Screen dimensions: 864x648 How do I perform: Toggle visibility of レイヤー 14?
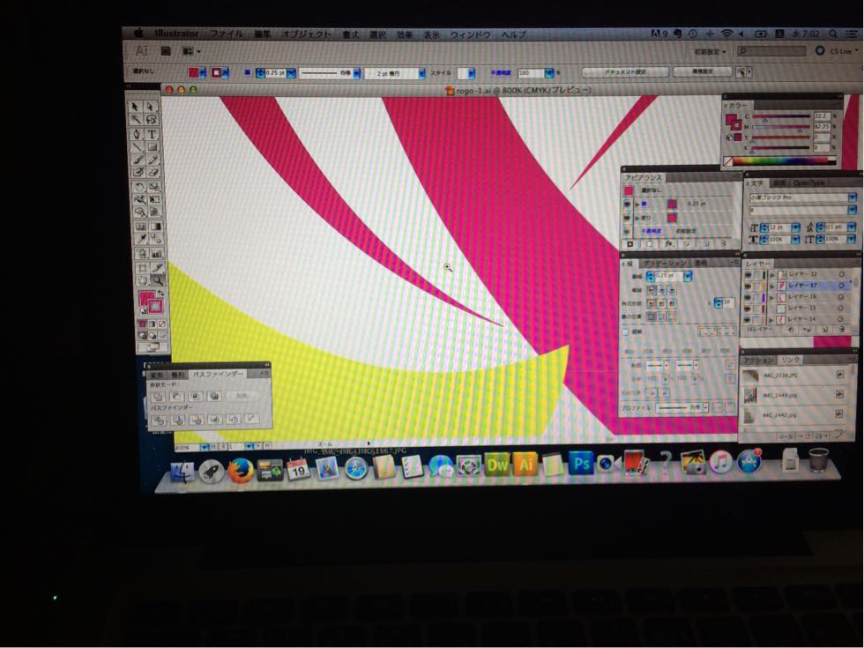(749, 319)
